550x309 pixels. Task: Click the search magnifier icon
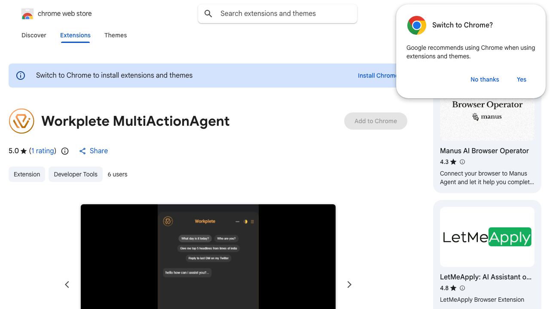208,14
